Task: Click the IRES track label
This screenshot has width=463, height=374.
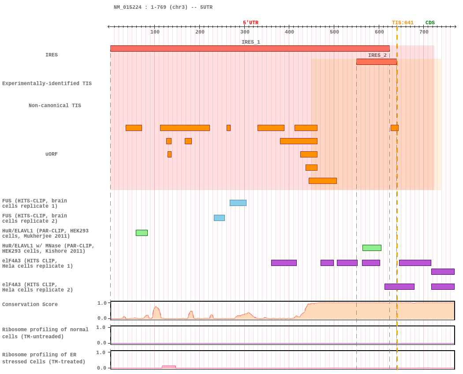Action: click(52, 55)
